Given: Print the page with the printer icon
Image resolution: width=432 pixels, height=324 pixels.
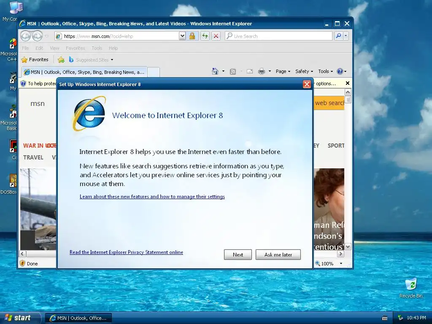Looking at the screenshot, I should click(x=262, y=72).
